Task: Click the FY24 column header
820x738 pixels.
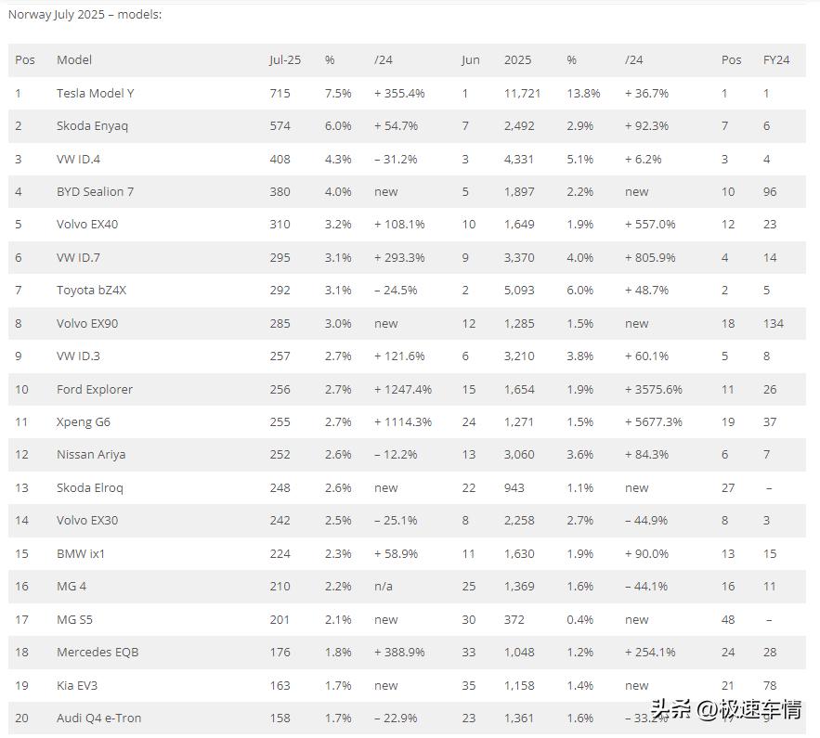Action: pos(776,60)
